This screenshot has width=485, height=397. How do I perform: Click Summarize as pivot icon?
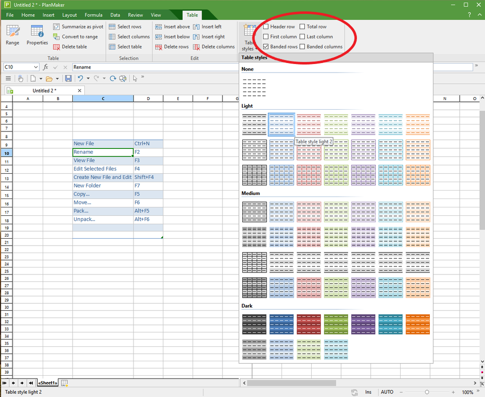pos(57,27)
